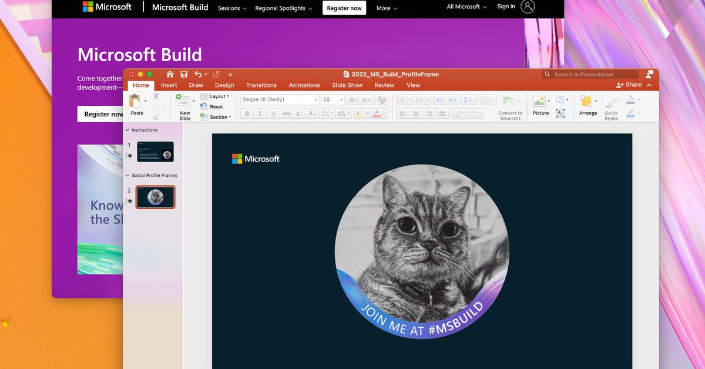The image size is (705, 369).
Task: Click the Home icon in PowerPoint title bar
Action: point(170,74)
